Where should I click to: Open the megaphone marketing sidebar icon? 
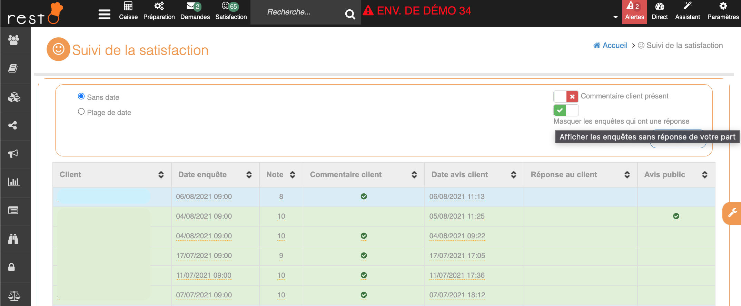(13, 154)
